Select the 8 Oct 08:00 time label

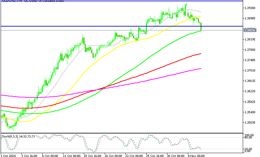(x=50, y=156)
